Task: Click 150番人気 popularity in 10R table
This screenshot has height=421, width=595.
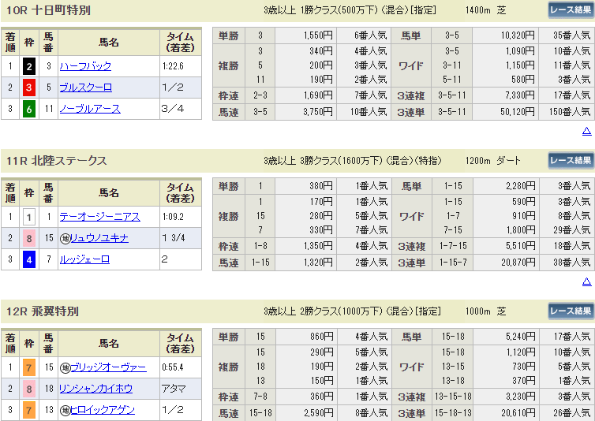Action: [x=570, y=112]
